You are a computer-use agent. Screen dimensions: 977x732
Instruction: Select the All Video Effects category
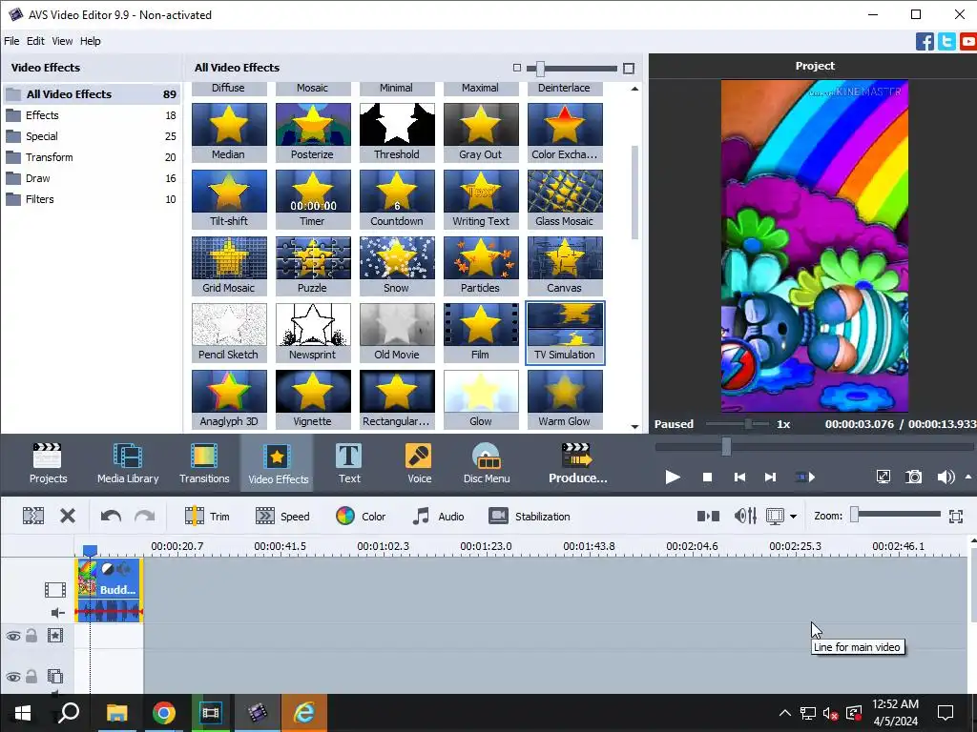tap(91, 94)
